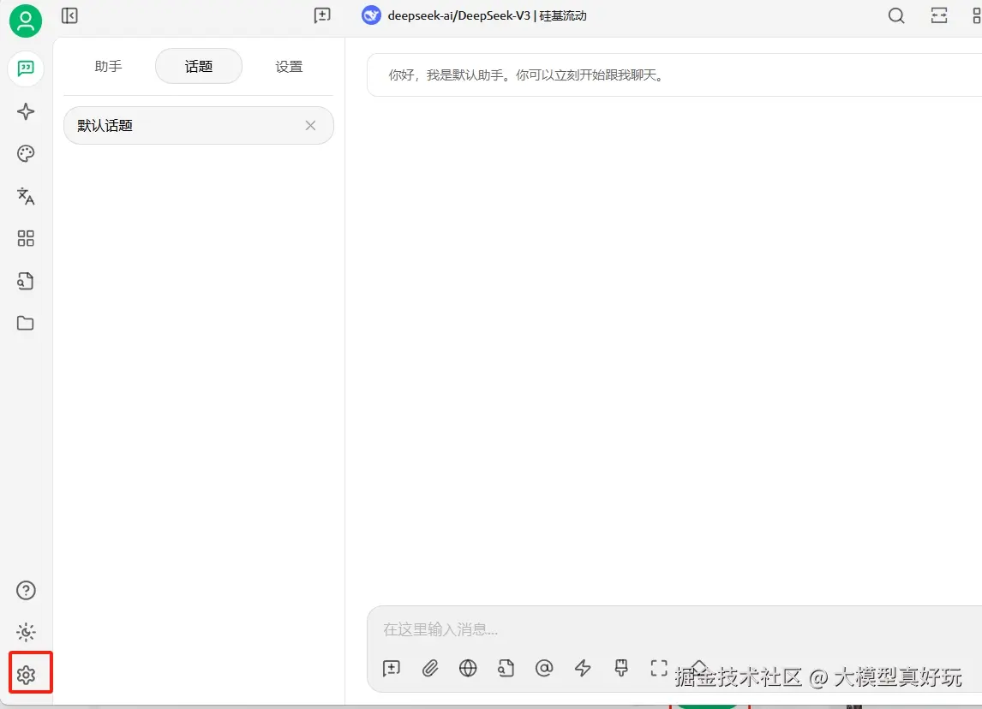The image size is (982, 709).
Task: Open the deepseek-ai/DeepSeek-V3 model selector
Action: pyautogui.click(x=476, y=15)
